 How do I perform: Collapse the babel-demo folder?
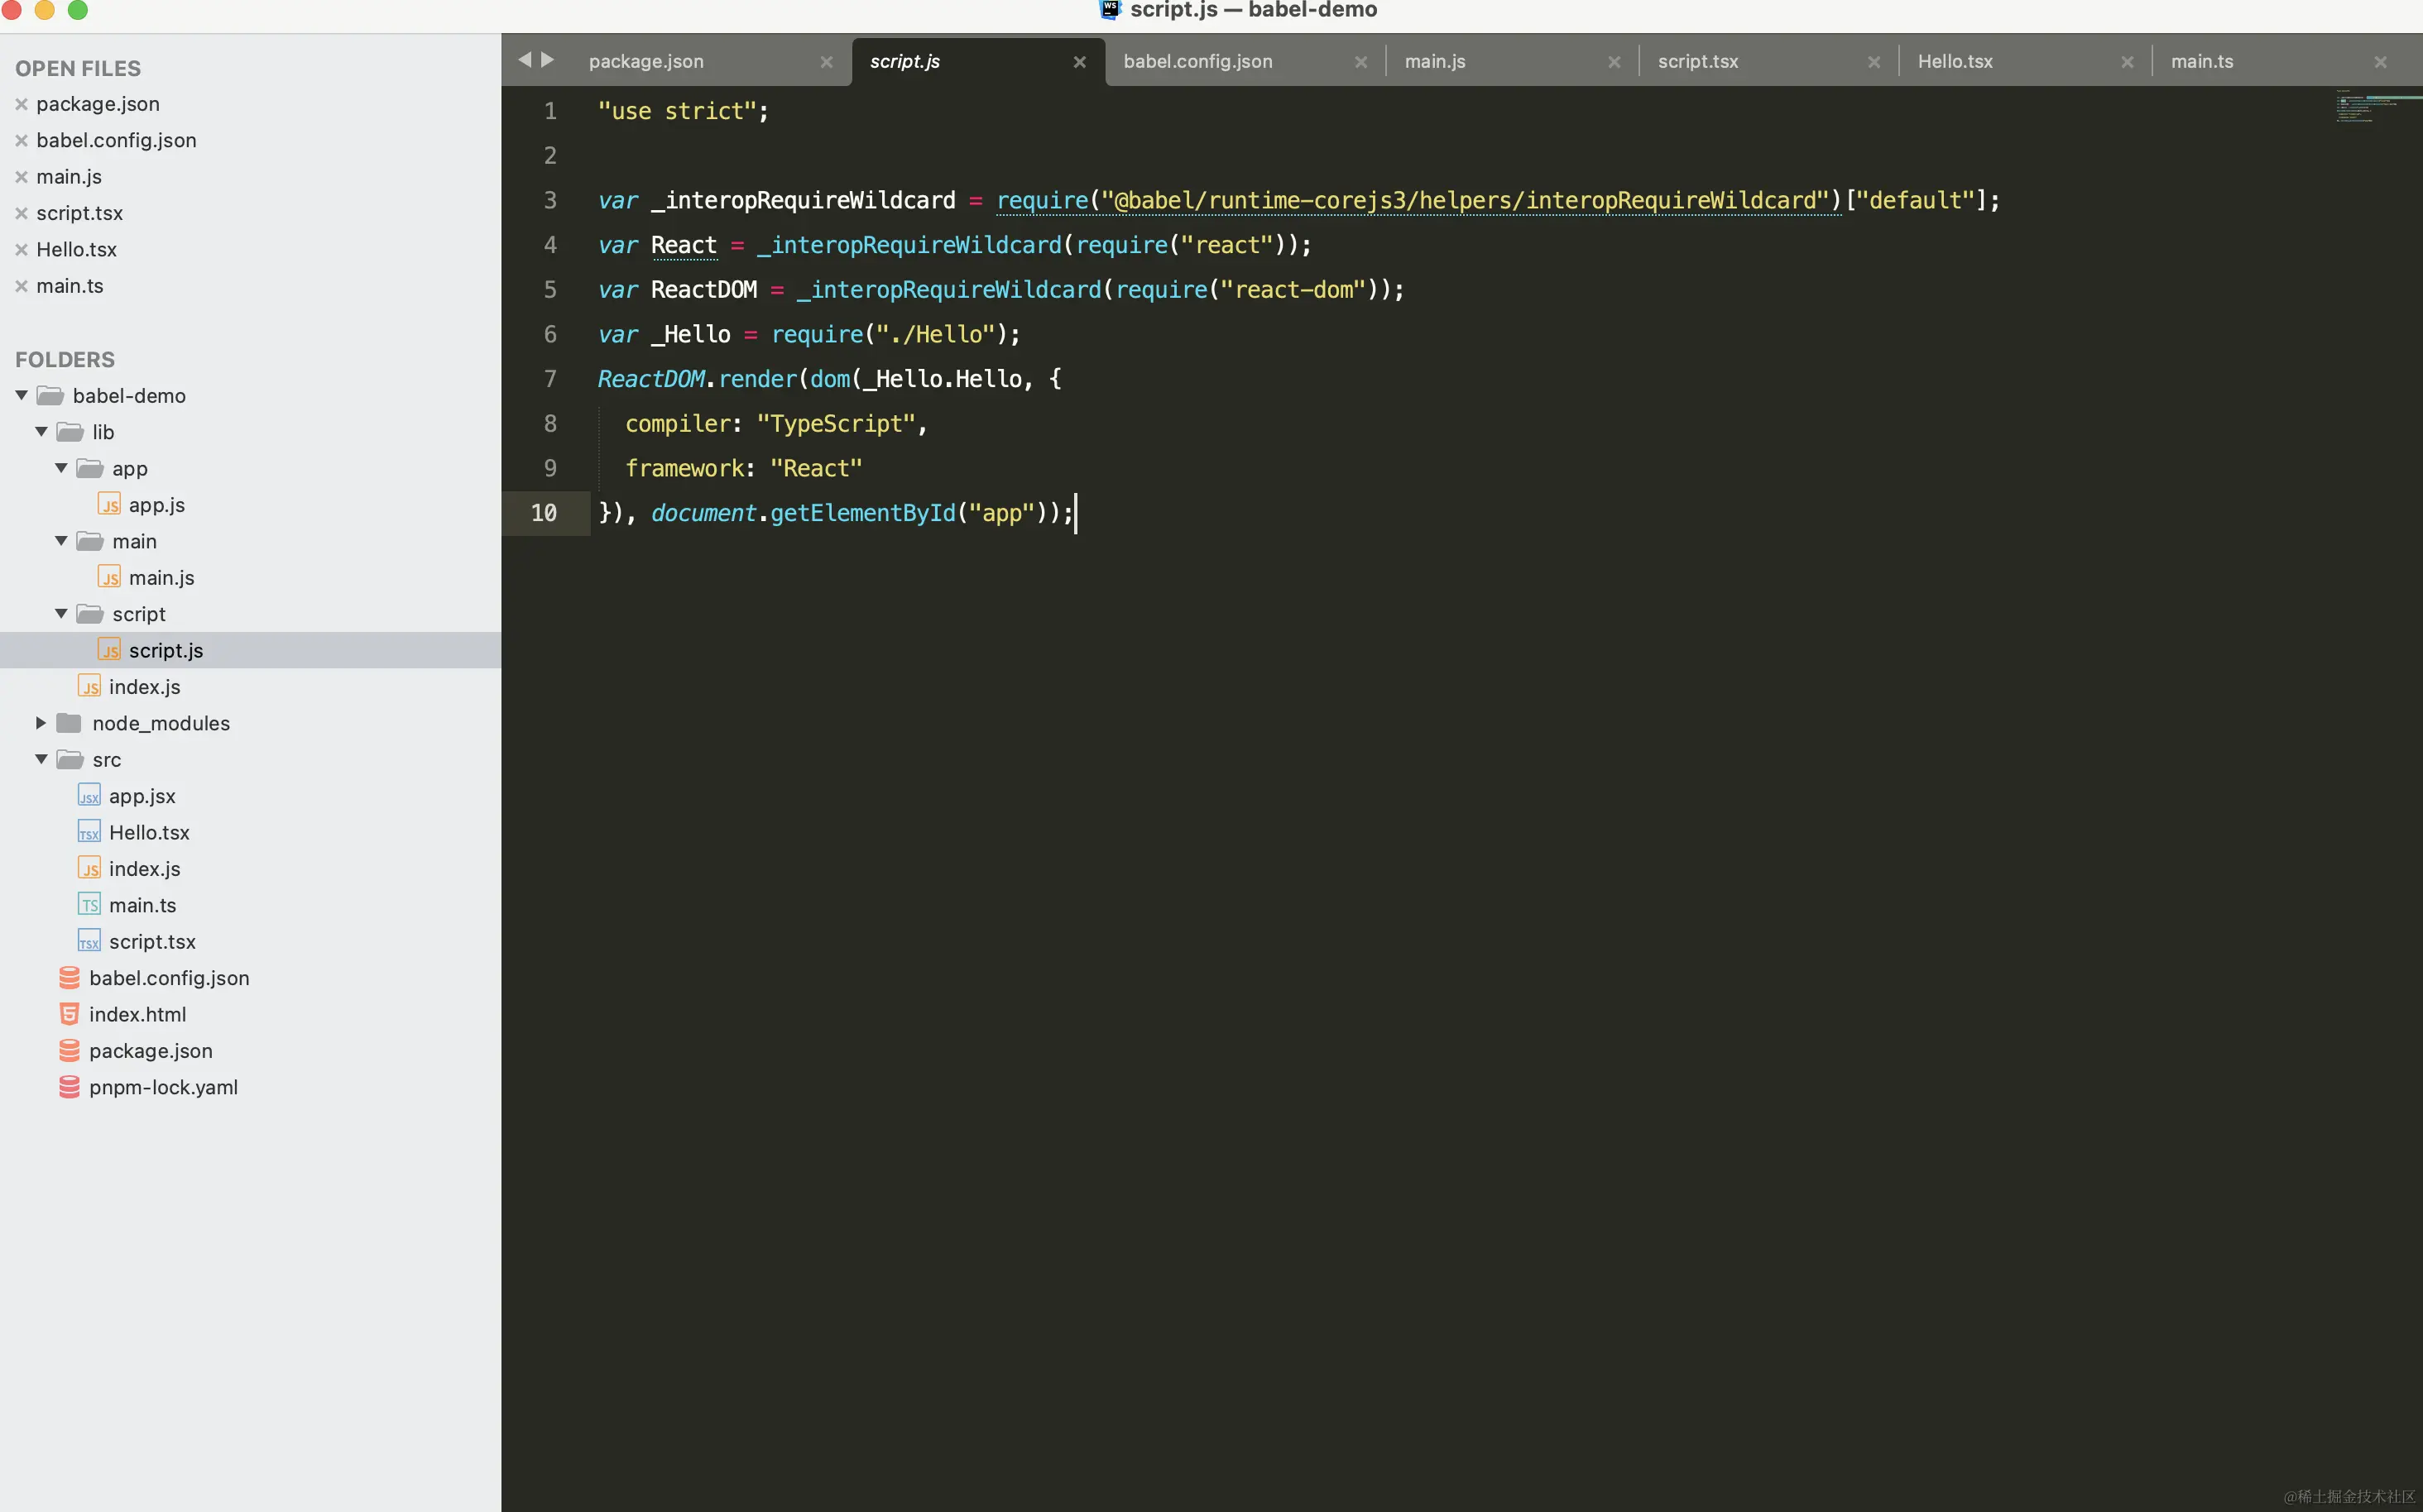point(21,395)
